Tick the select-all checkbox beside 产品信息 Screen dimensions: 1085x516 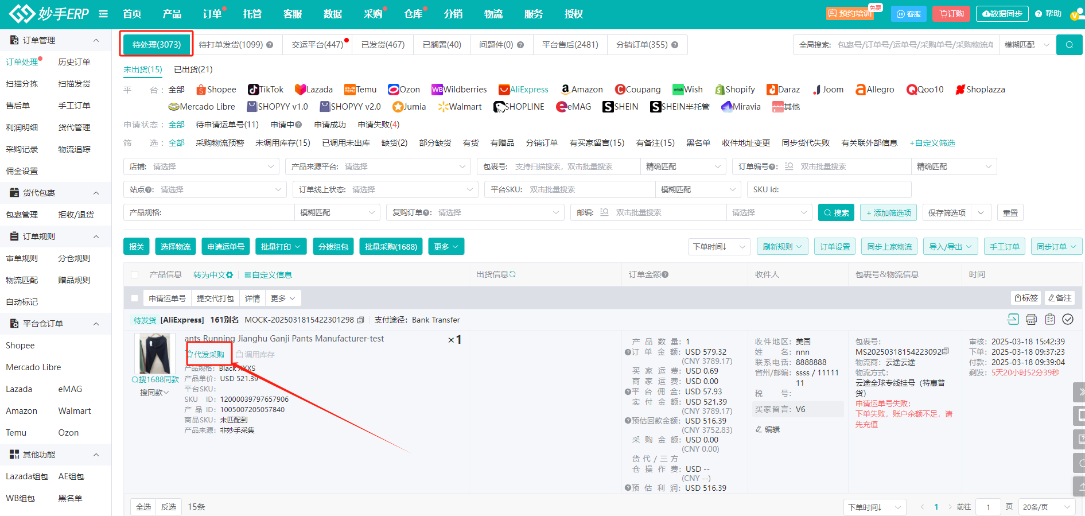coord(135,275)
